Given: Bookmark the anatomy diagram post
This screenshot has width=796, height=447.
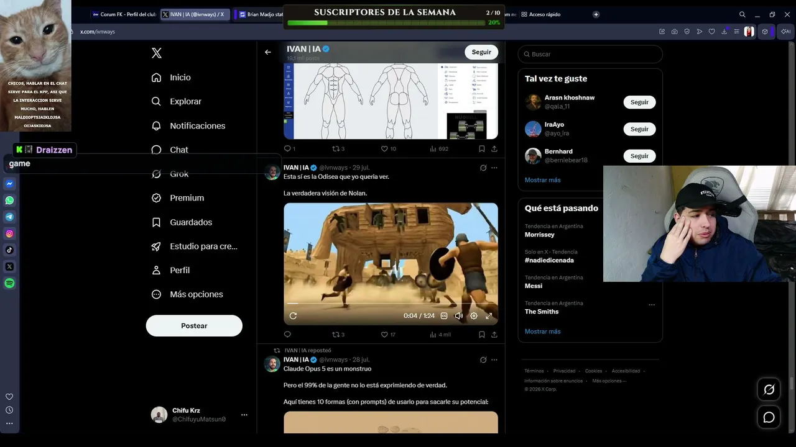Looking at the screenshot, I should point(482,149).
